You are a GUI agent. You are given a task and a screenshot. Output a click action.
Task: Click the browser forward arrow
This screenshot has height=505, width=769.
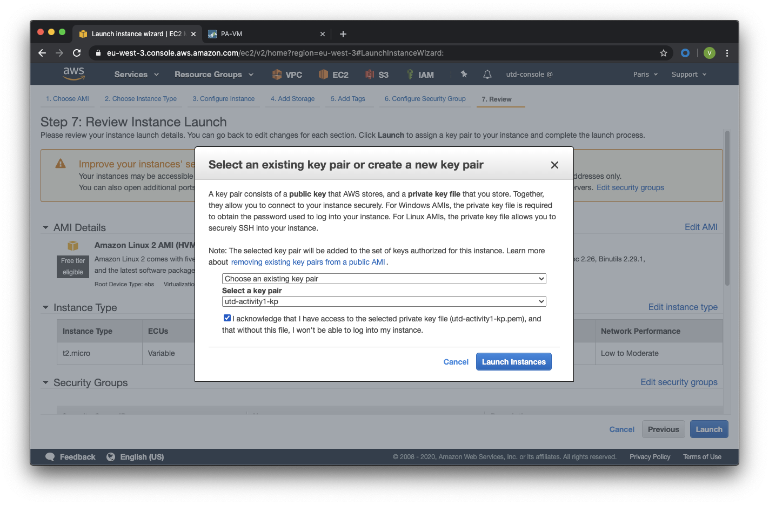[59, 53]
